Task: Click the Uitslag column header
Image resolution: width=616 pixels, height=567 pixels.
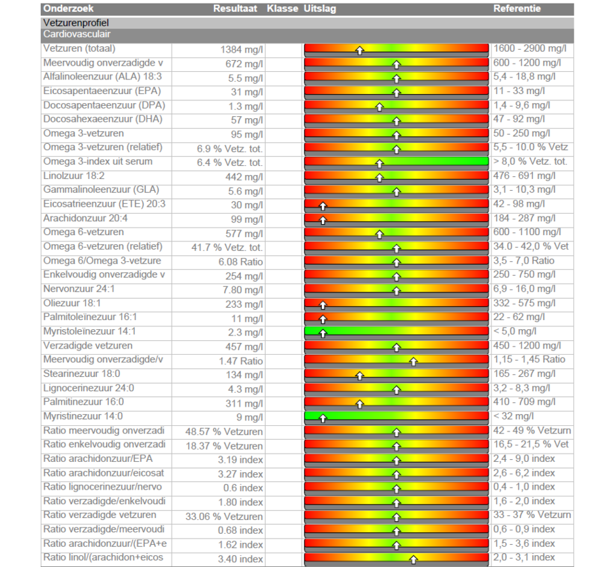Action: tap(320, 9)
